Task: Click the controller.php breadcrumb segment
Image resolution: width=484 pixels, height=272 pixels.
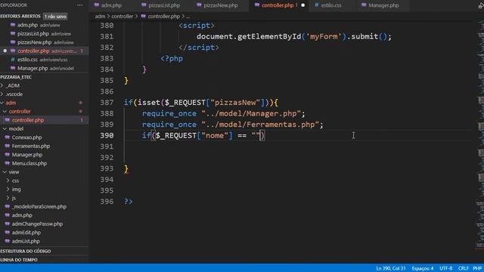Action: pos(163,16)
